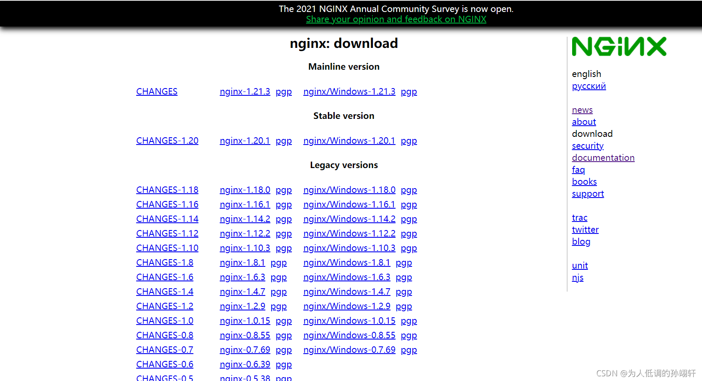Open CHANGES-0.7 link
This screenshot has height=381, width=702.
pos(165,350)
